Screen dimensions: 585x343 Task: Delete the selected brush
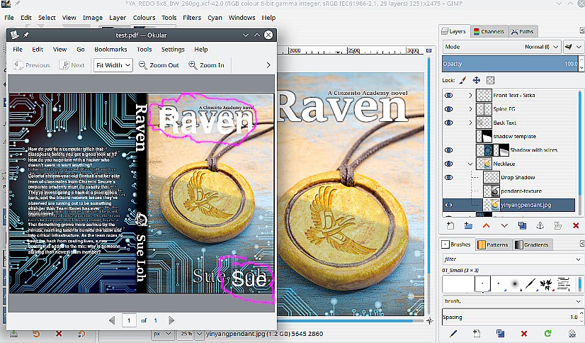(x=524, y=333)
